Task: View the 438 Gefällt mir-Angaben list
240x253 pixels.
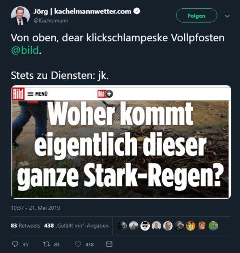Action: [x=76, y=226]
